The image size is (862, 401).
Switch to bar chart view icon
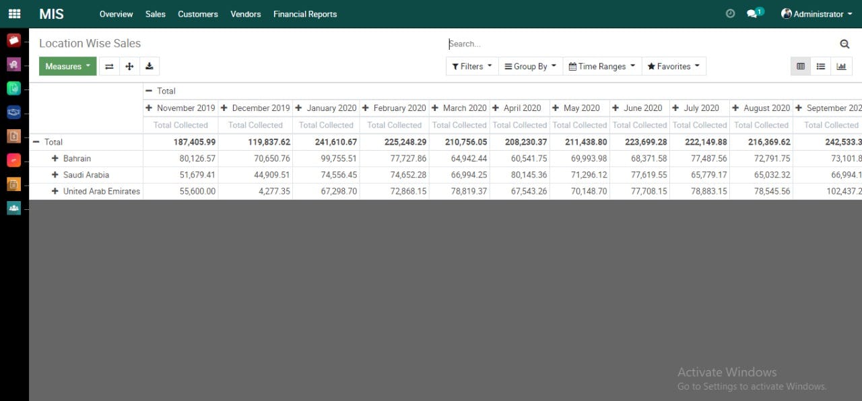pyautogui.click(x=841, y=66)
